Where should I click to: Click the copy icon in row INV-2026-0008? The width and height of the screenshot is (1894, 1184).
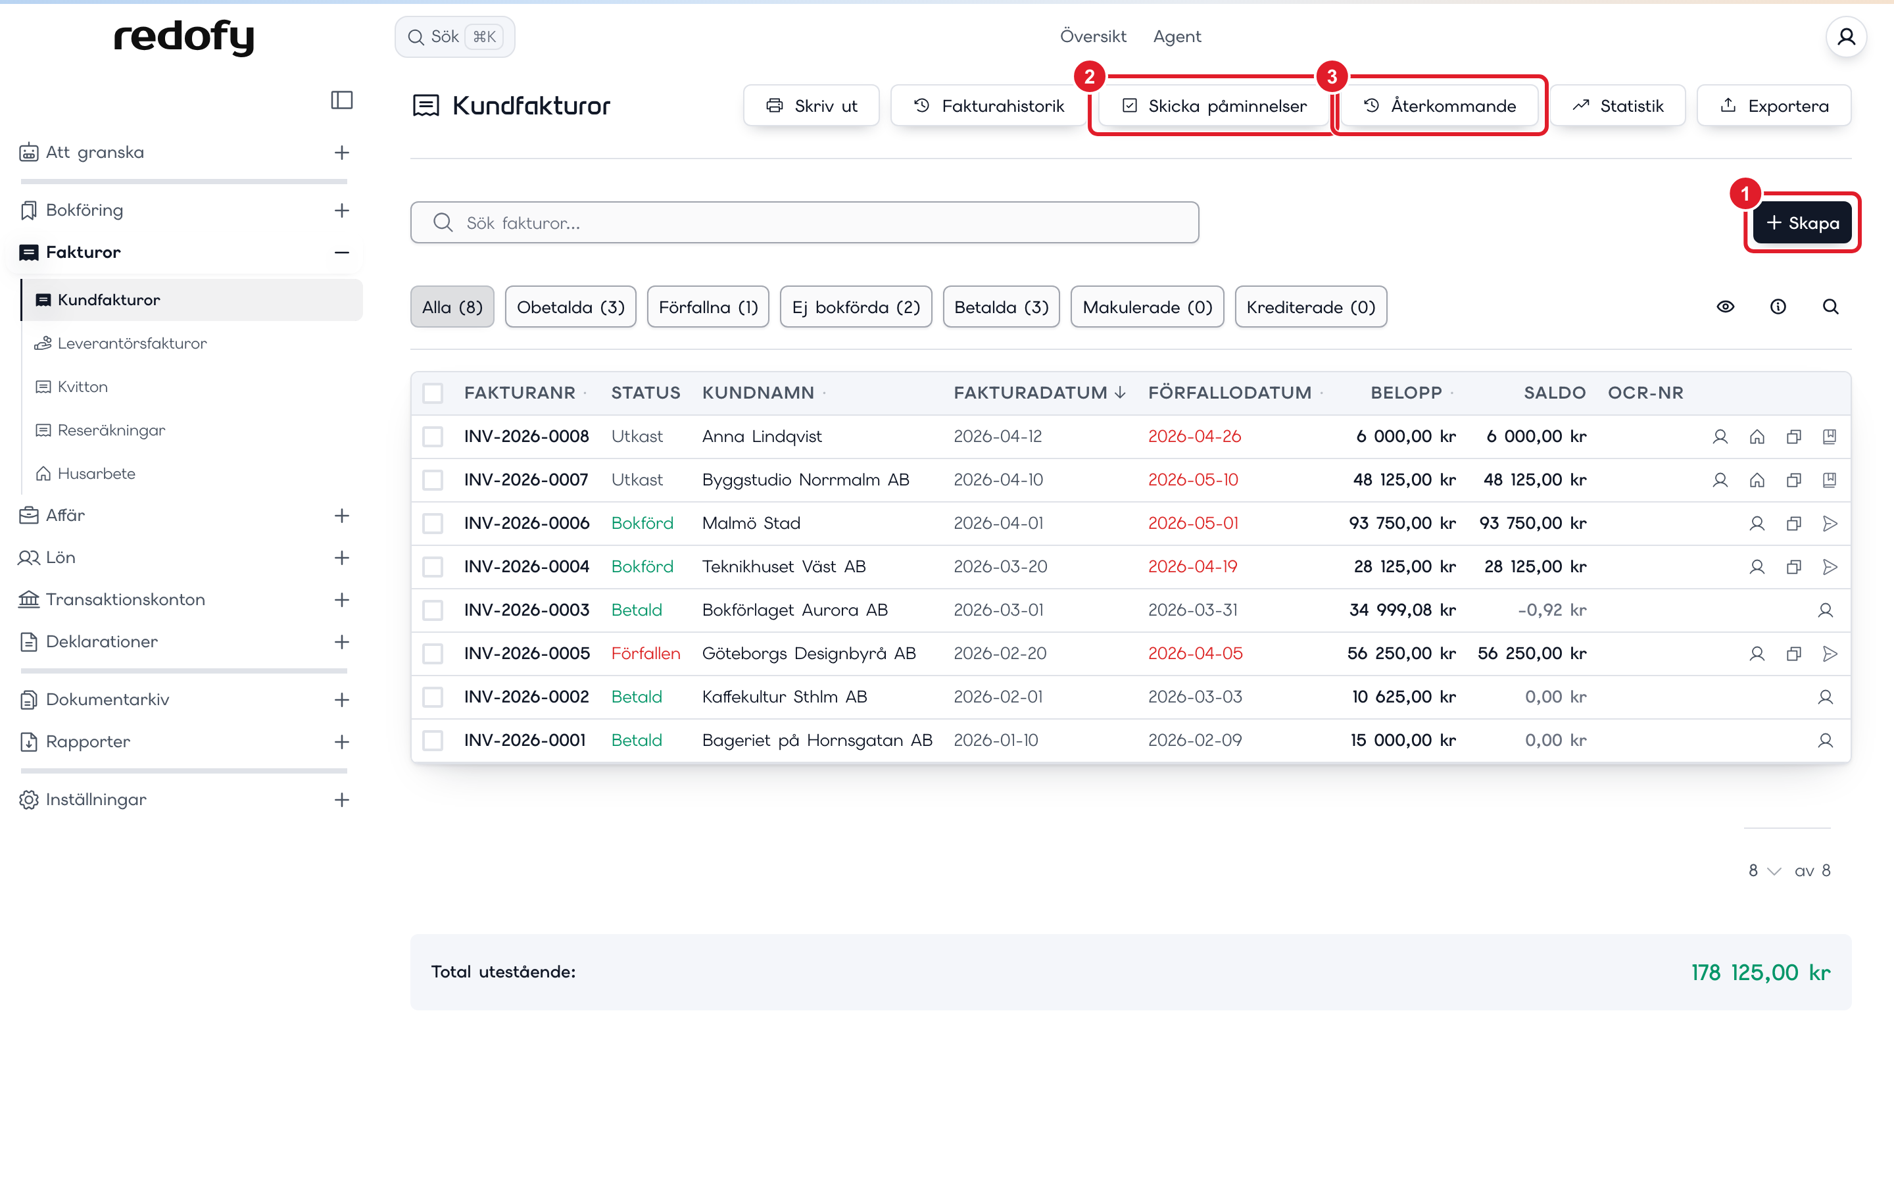[x=1794, y=436]
